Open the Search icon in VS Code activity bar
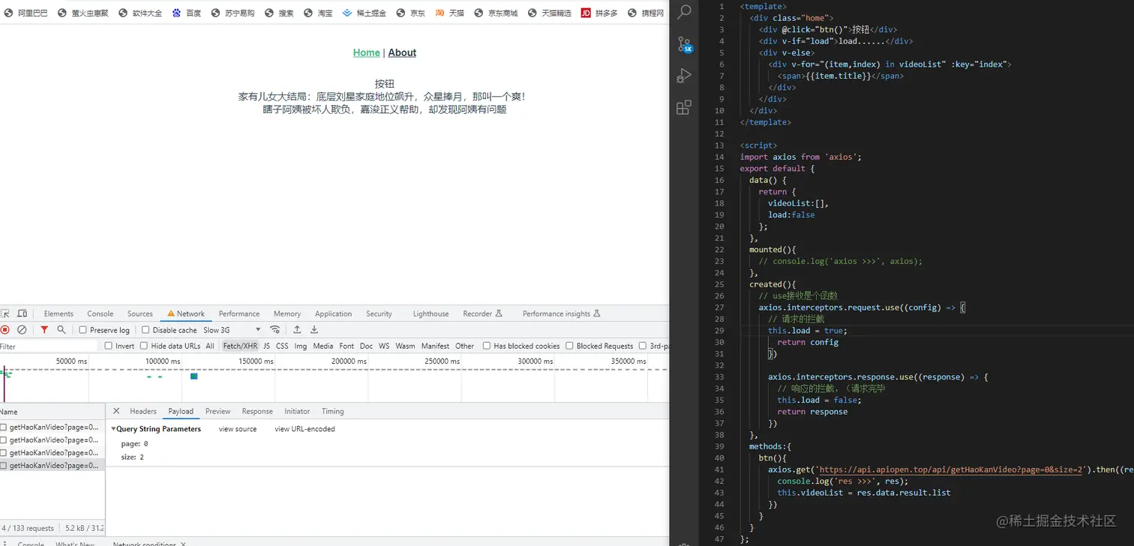Image resolution: width=1134 pixels, height=546 pixels. point(684,12)
